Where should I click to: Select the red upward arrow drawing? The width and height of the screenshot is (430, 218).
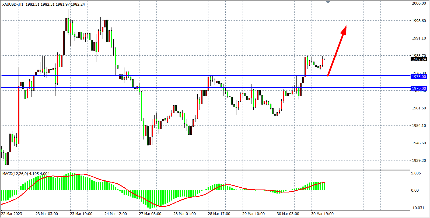click(337, 51)
